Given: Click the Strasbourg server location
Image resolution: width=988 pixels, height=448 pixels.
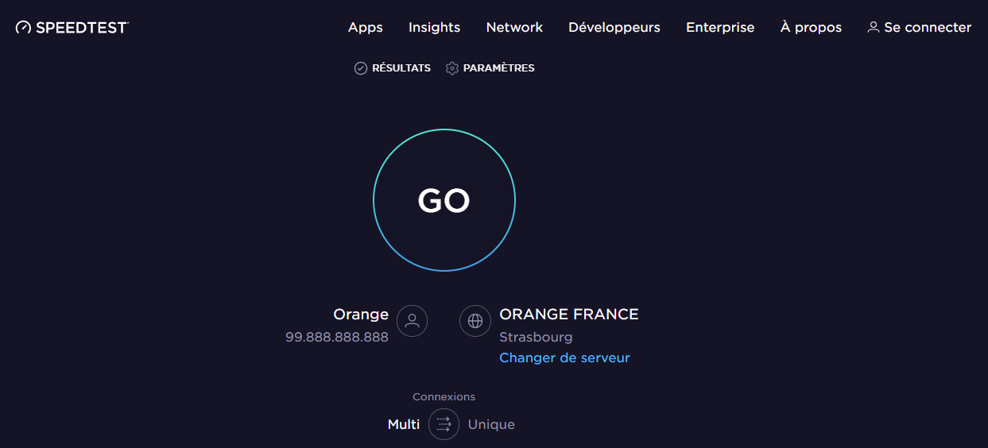Looking at the screenshot, I should [536, 337].
